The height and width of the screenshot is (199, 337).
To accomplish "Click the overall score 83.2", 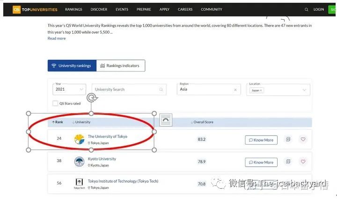I will pos(202,139).
